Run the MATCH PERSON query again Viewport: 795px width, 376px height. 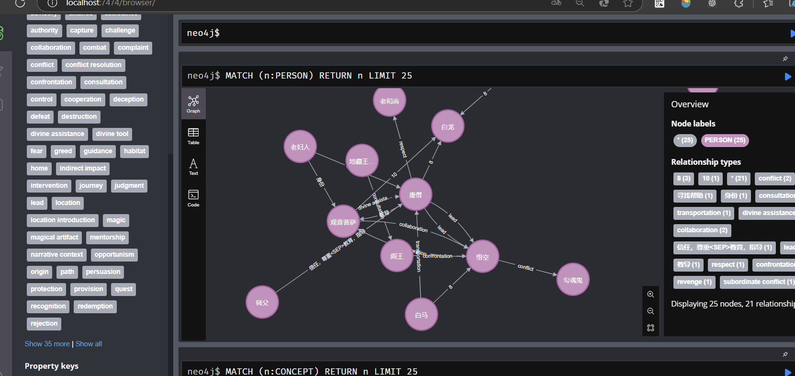pos(788,77)
